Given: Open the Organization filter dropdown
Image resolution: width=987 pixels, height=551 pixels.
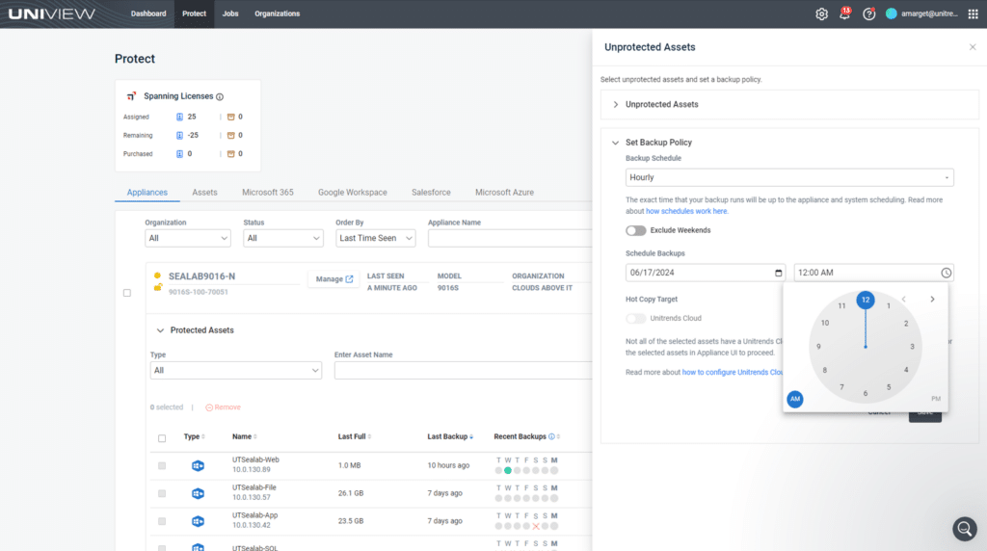Looking at the screenshot, I should [188, 238].
